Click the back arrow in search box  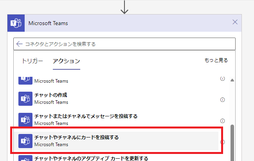[x=20, y=44]
